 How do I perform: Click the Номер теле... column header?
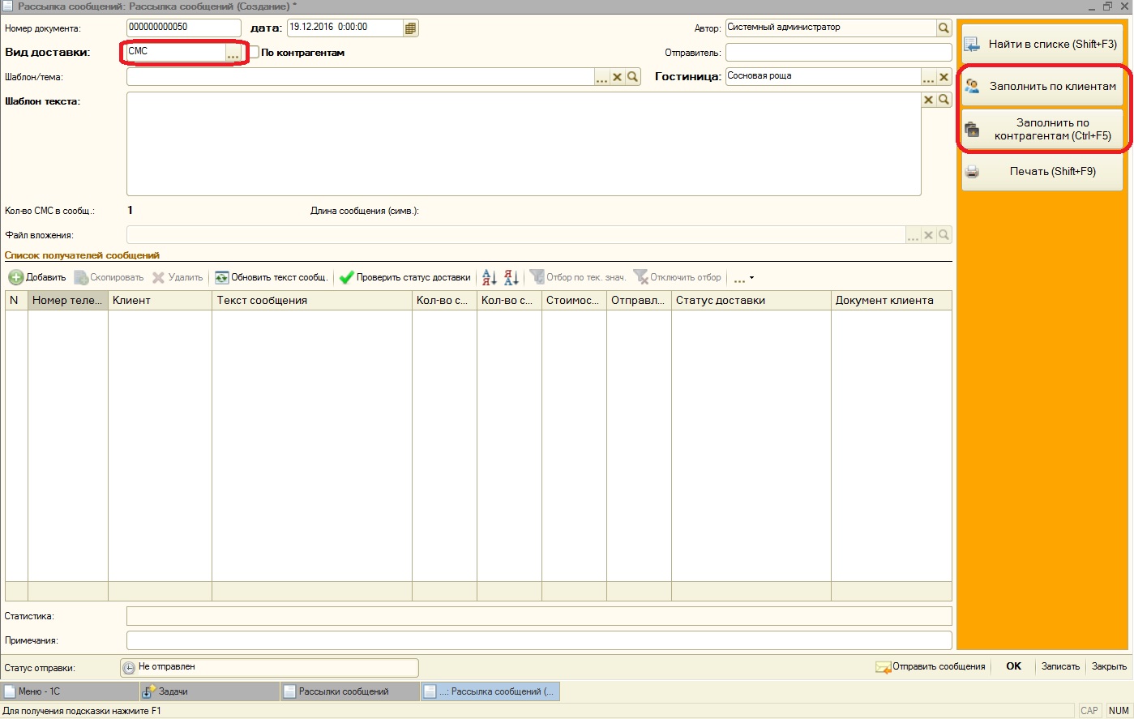pos(68,301)
